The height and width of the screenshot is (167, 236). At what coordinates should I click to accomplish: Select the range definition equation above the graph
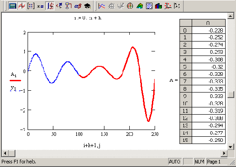coord(88,18)
